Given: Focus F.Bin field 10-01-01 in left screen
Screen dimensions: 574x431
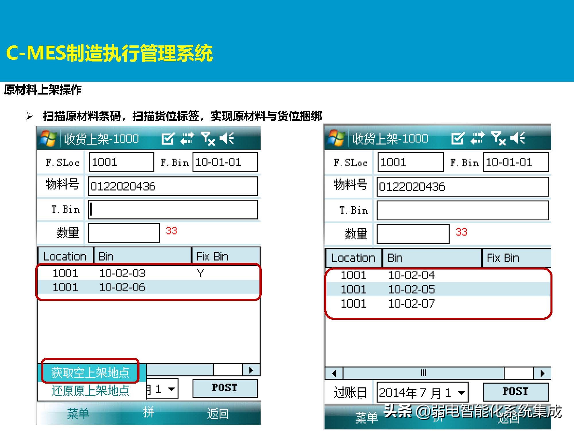Looking at the screenshot, I should click(225, 162).
